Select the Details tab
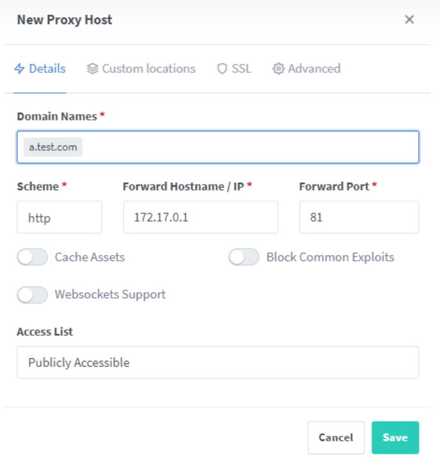440x462 pixels. pyautogui.click(x=47, y=69)
